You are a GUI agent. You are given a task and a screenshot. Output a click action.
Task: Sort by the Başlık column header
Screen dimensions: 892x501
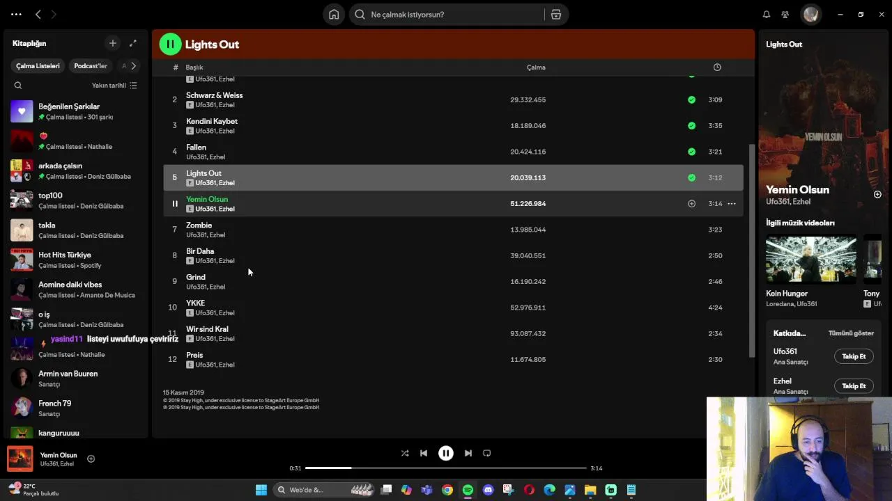click(194, 67)
